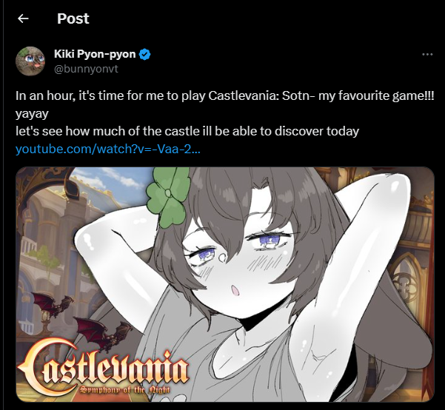The width and height of the screenshot is (445, 410).
Task: Open the youtube.com/watch link
Action: (x=108, y=149)
